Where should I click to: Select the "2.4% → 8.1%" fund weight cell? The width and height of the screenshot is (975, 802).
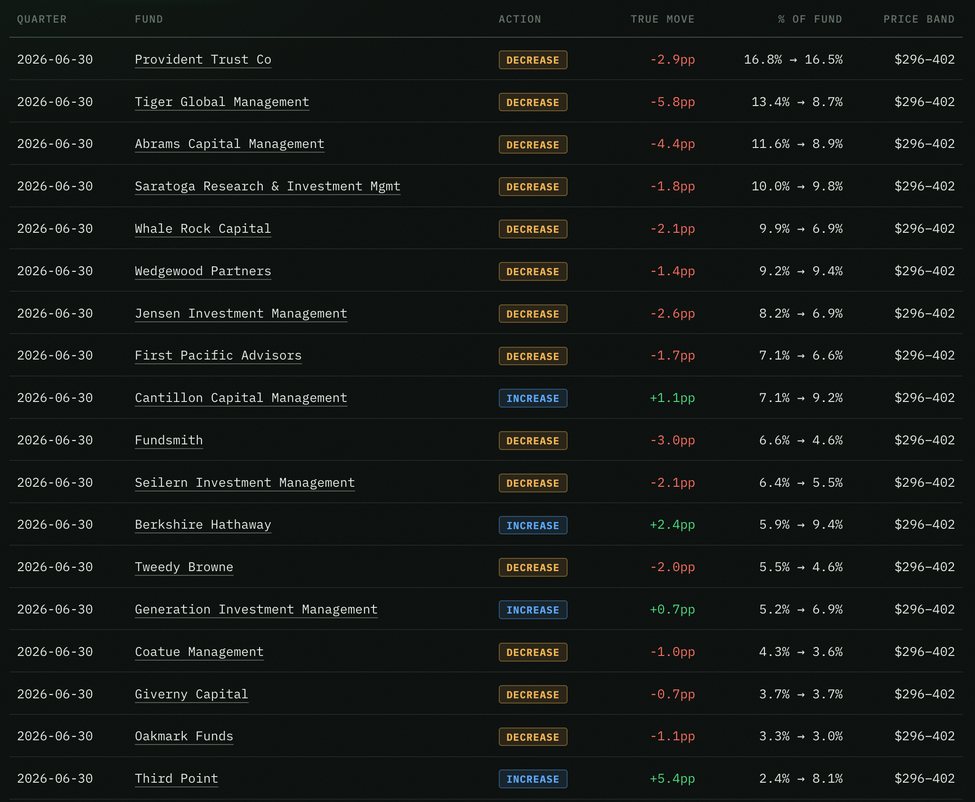801,779
